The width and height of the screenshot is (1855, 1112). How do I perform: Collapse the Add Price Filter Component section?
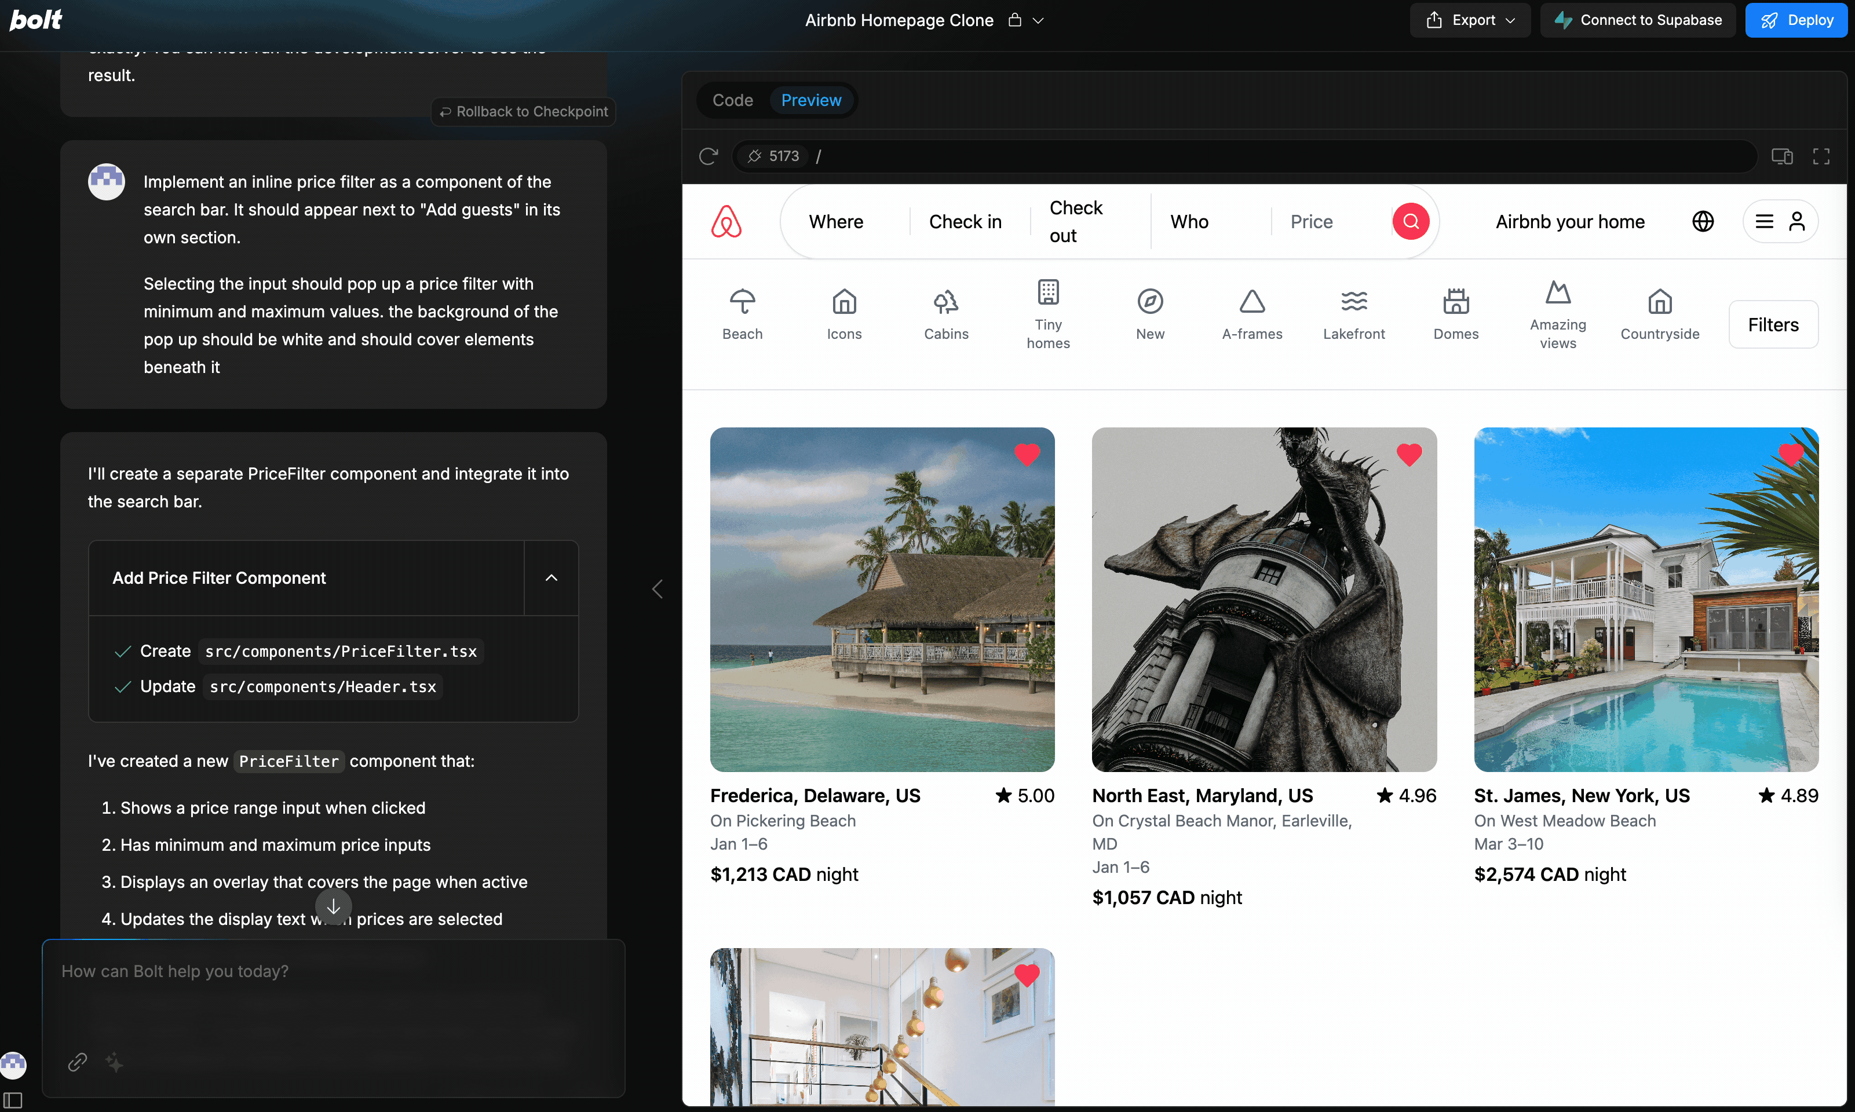[551, 578]
